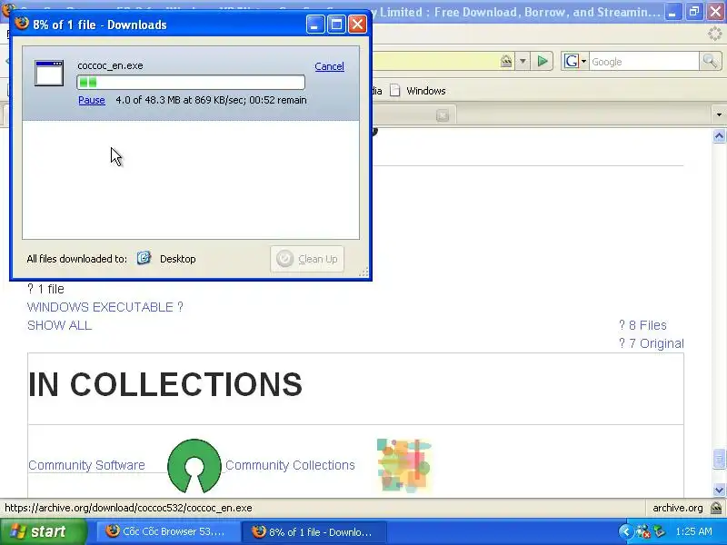The image size is (727, 545).
Task: Click the Windows bookmark page icon
Action: 394,91
